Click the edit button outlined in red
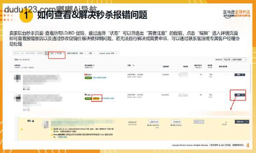This screenshot has width=256, height=153. pos(239,95)
